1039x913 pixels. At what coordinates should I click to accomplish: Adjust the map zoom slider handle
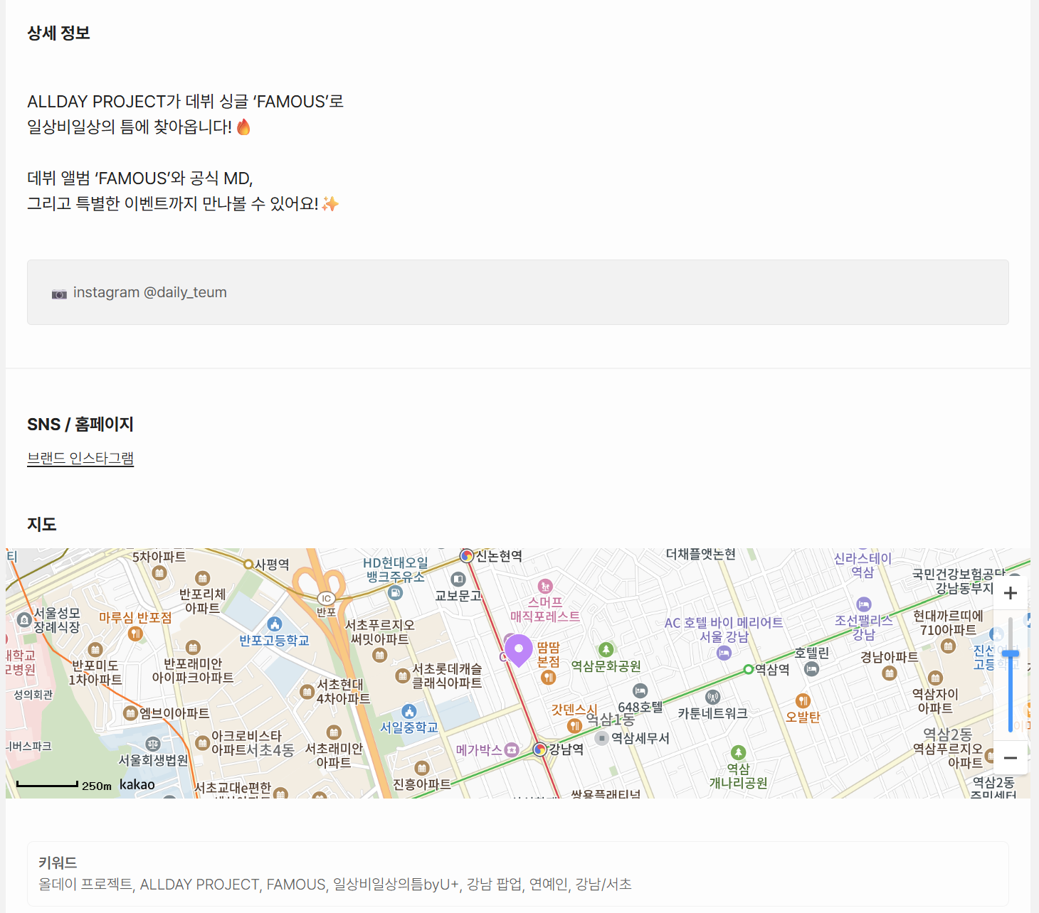[x=1011, y=653]
